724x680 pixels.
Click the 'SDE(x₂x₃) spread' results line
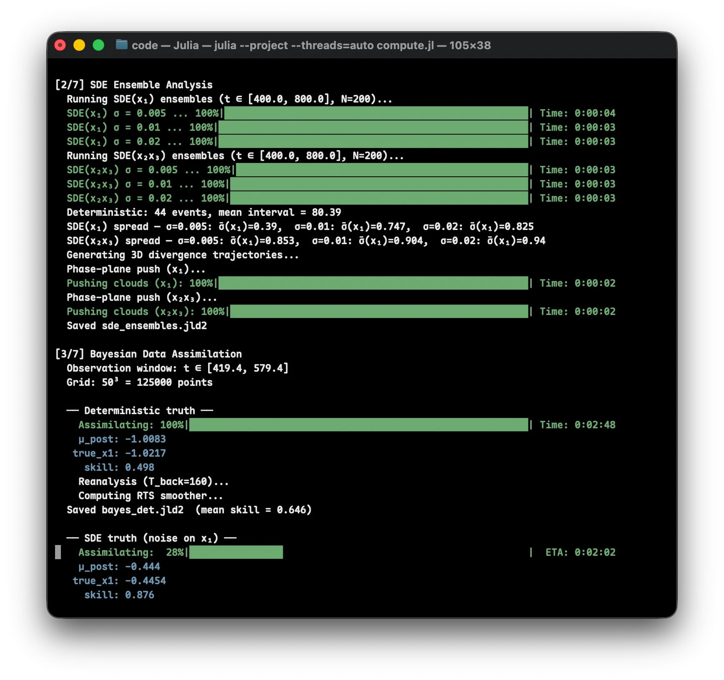(x=306, y=241)
